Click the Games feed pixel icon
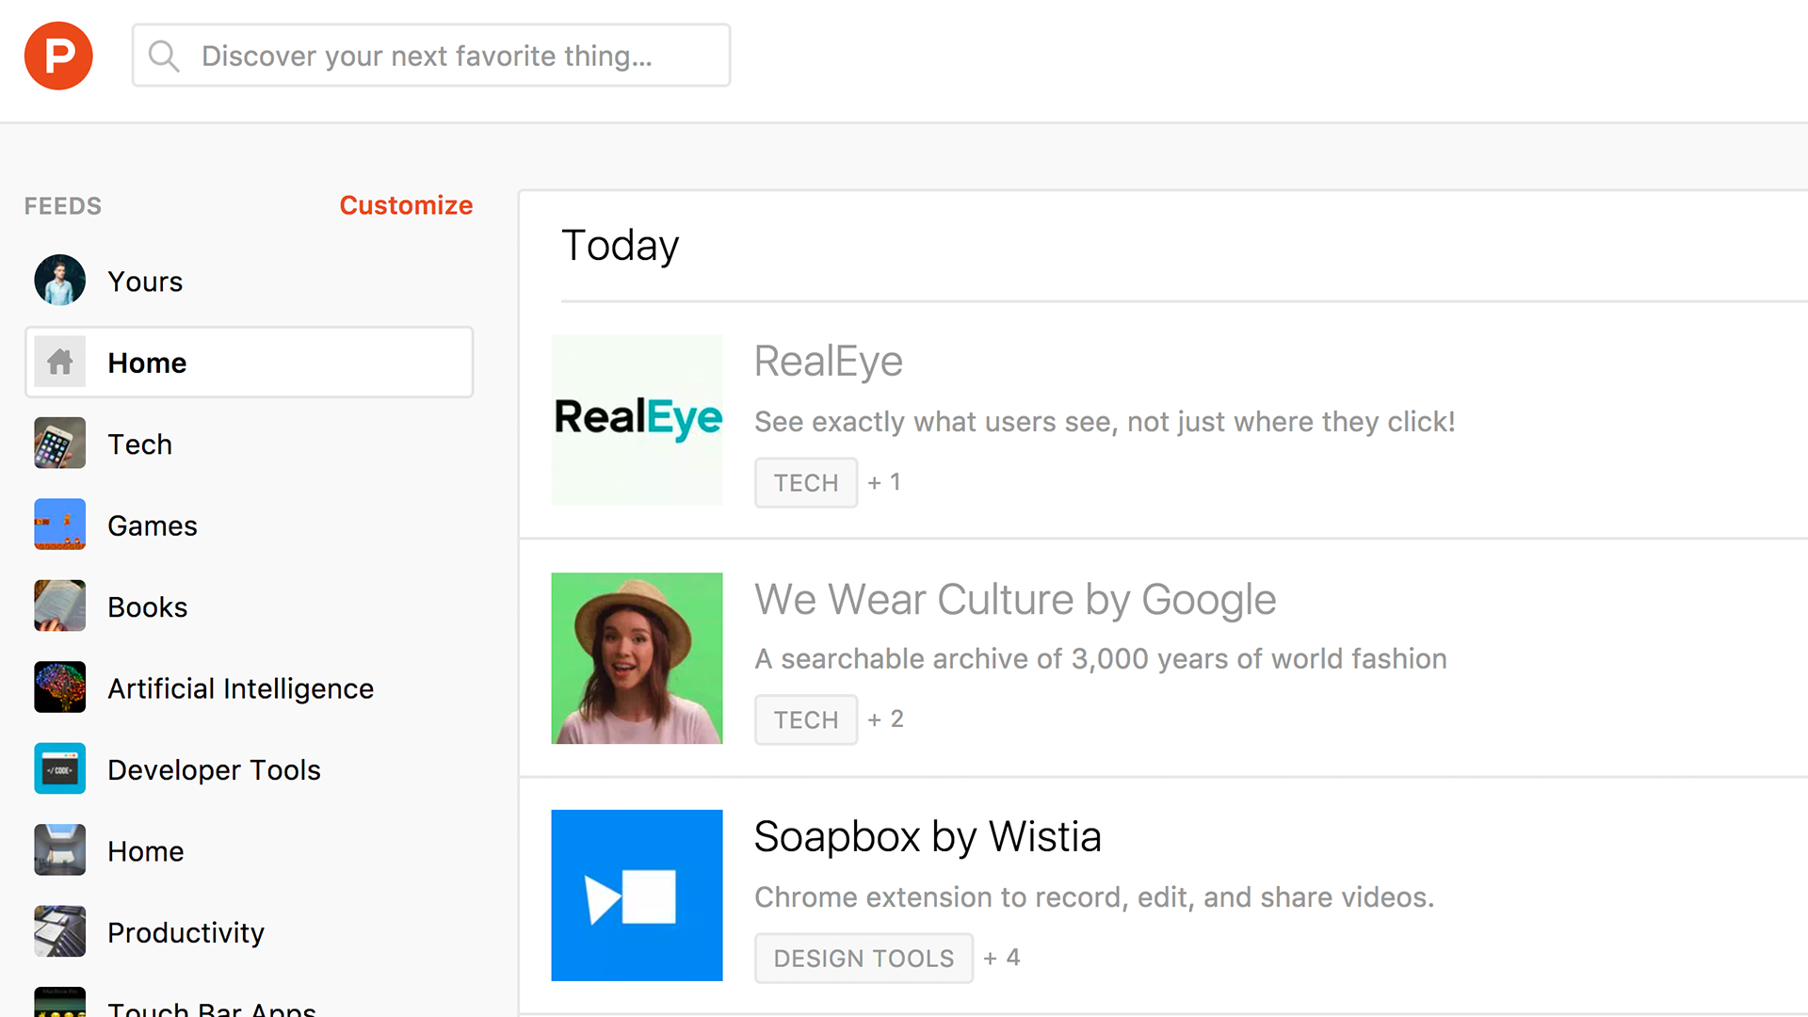 (59, 525)
